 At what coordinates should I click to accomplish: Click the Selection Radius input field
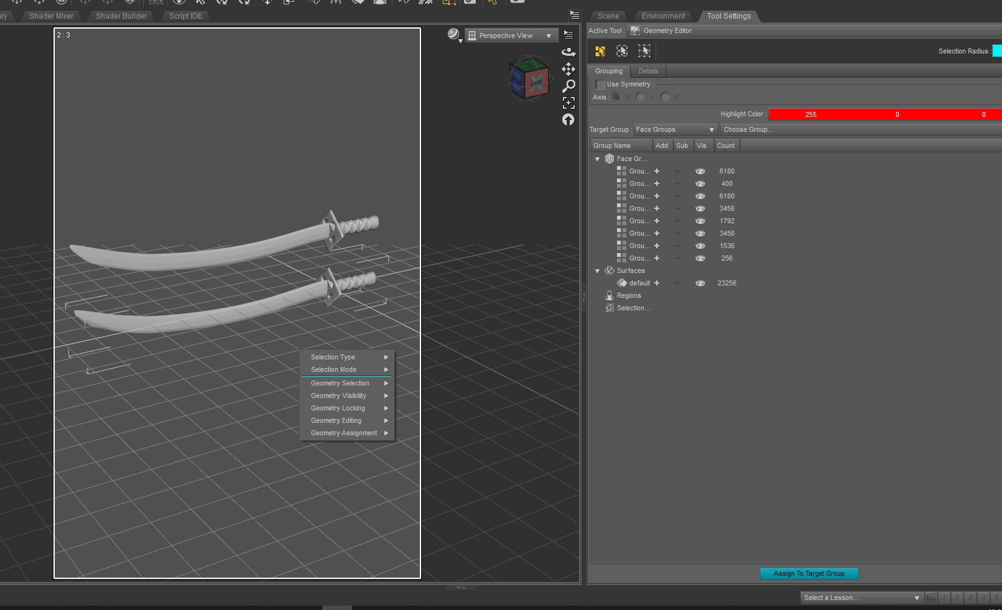pos(996,52)
